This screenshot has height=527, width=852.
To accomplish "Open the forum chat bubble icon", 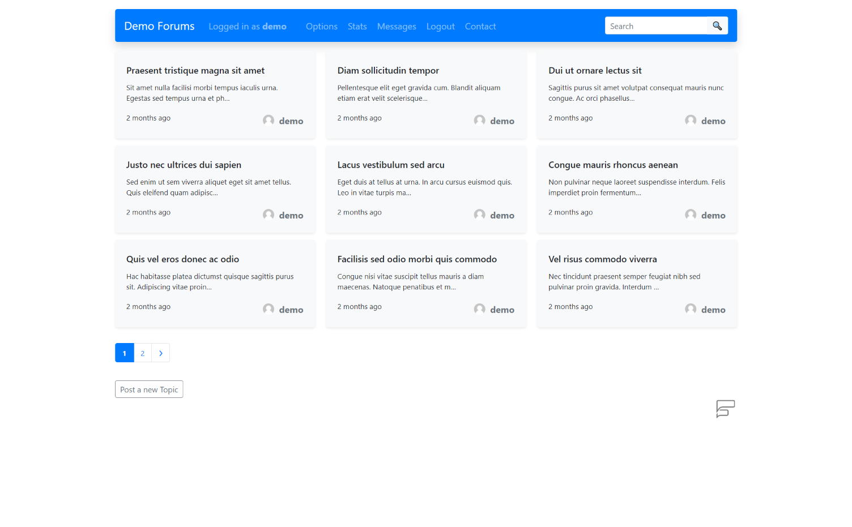I will (x=725, y=409).
